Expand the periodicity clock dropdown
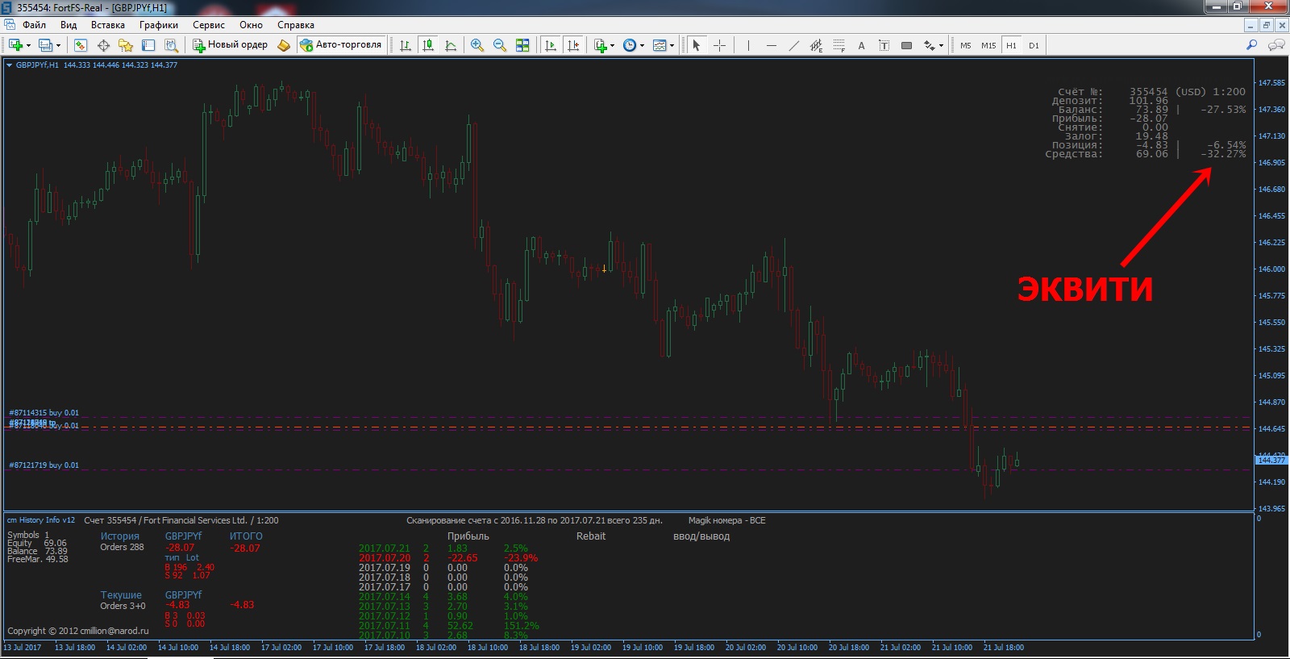Screen dimensions: 1290x659 (x=642, y=45)
